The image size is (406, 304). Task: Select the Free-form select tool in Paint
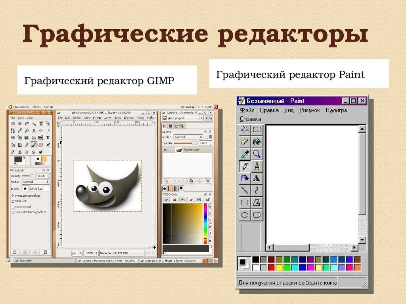pos(245,129)
